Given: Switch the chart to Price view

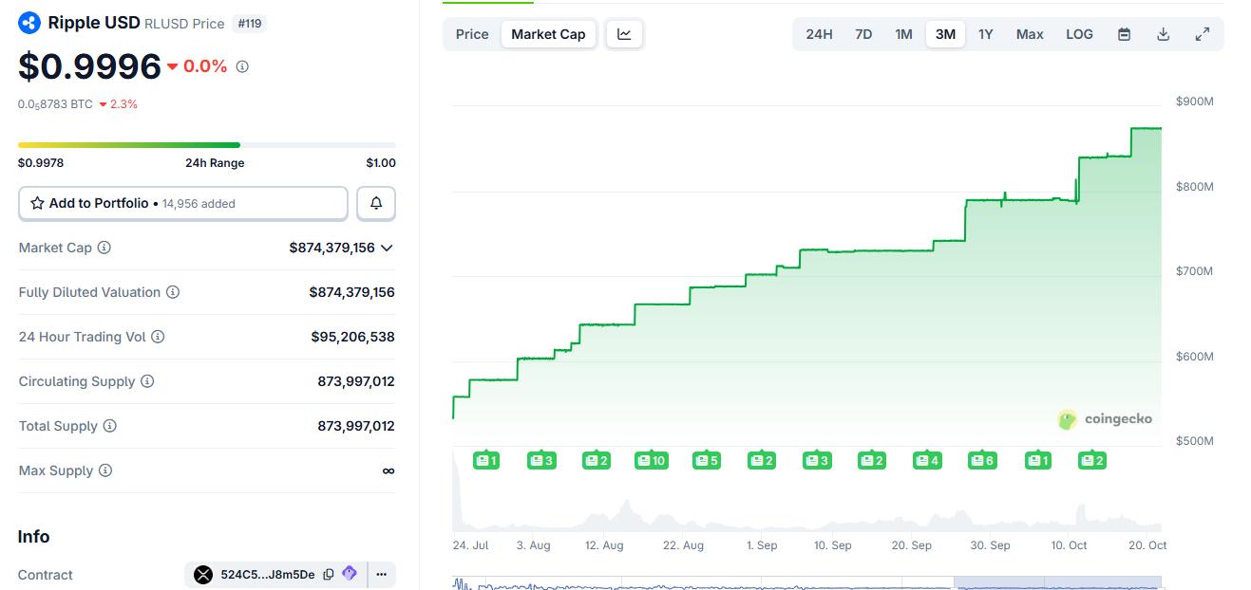Looking at the screenshot, I should (x=472, y=34).
